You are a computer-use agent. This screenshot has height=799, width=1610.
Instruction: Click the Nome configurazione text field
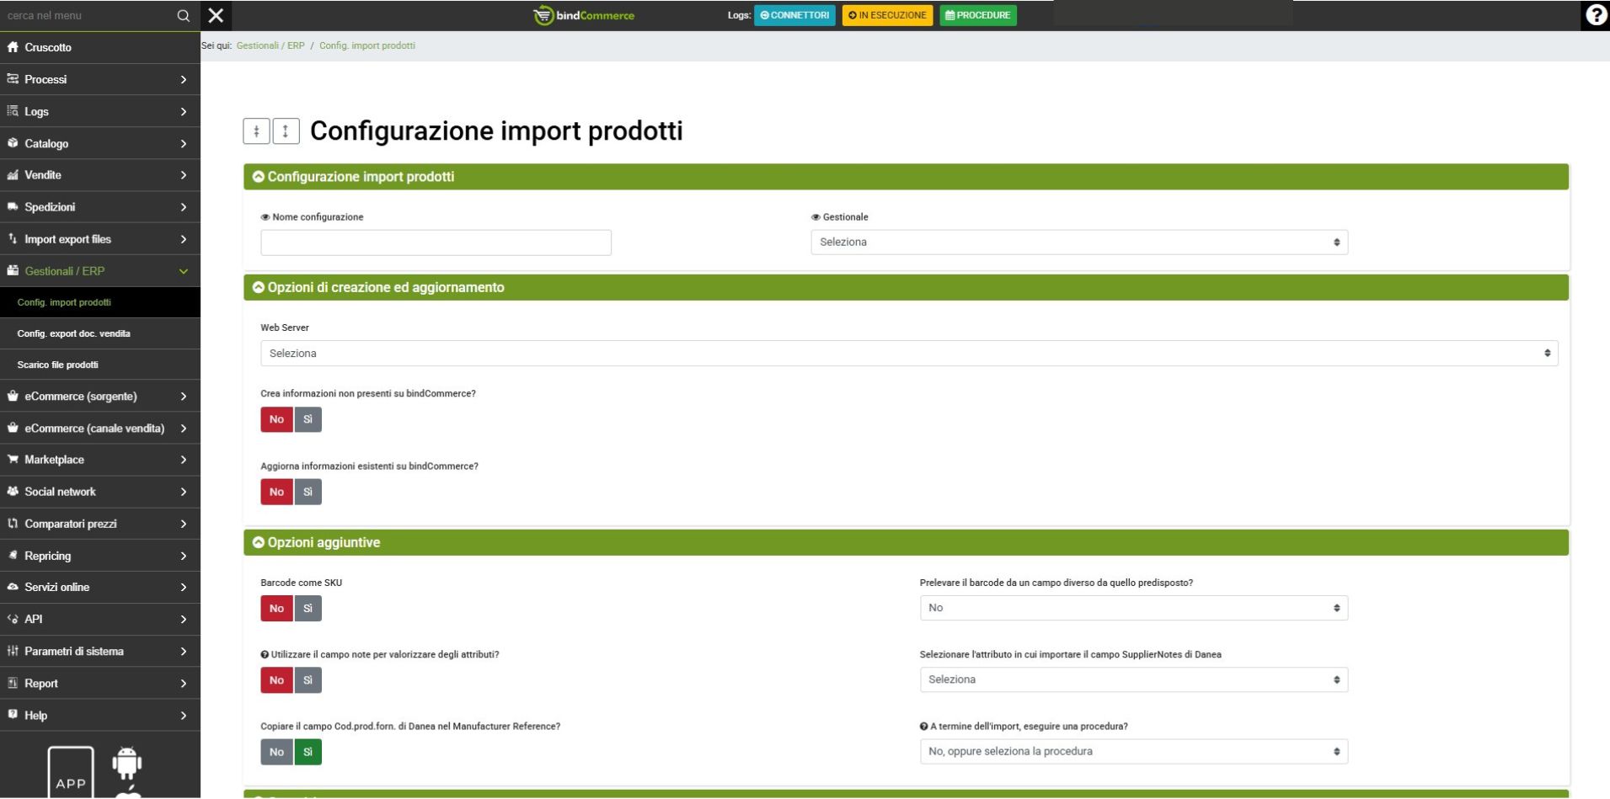tap(436, 242)
